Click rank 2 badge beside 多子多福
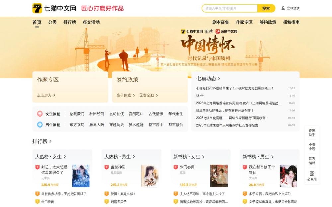 [x=245, y=194]
